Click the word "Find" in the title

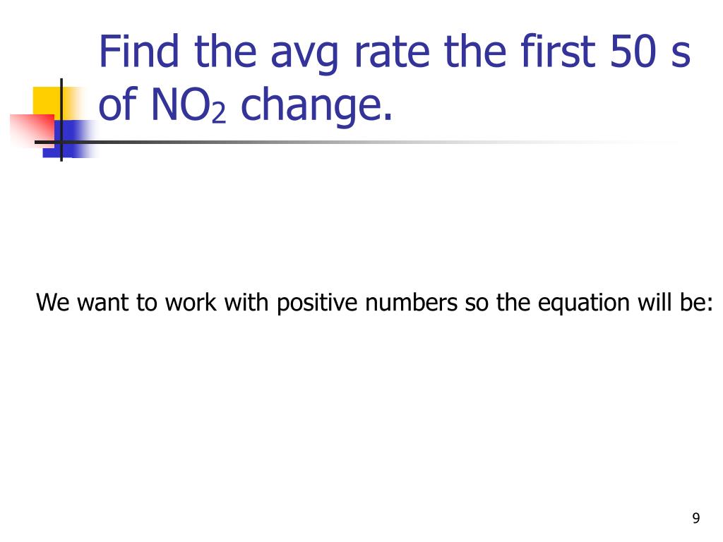(x=139, y=51)
